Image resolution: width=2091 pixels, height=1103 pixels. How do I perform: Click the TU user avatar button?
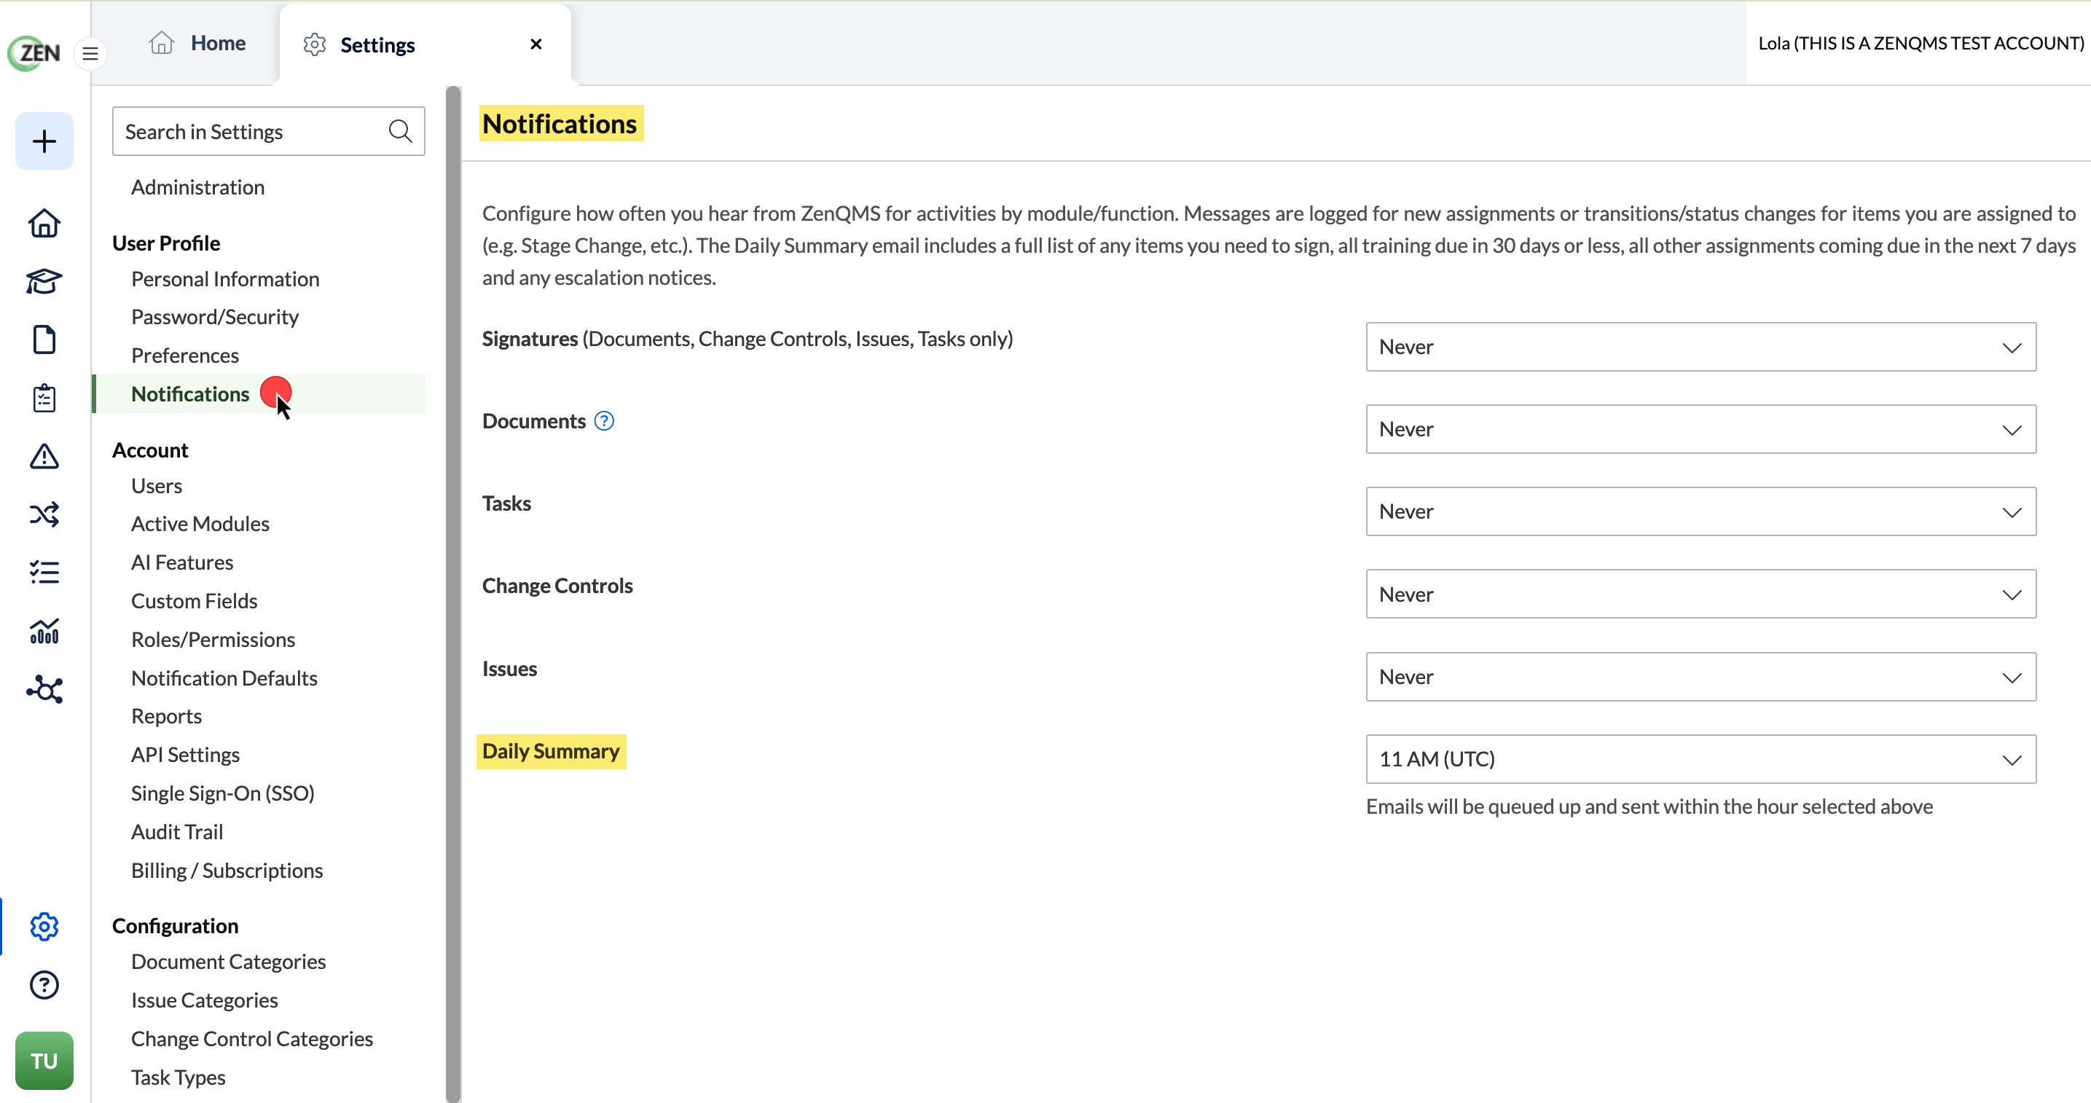coord(44,1061)
